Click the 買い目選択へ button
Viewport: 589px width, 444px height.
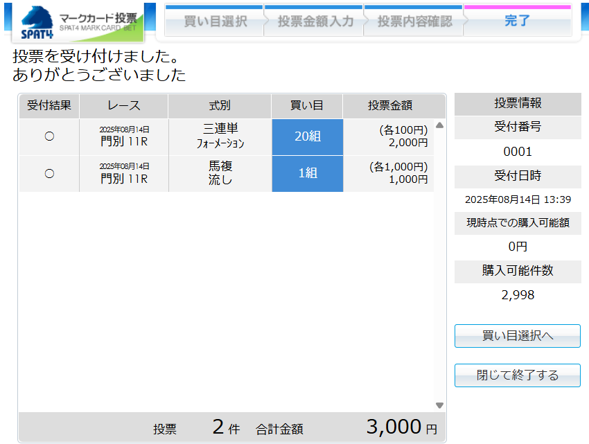pos(517,336)
